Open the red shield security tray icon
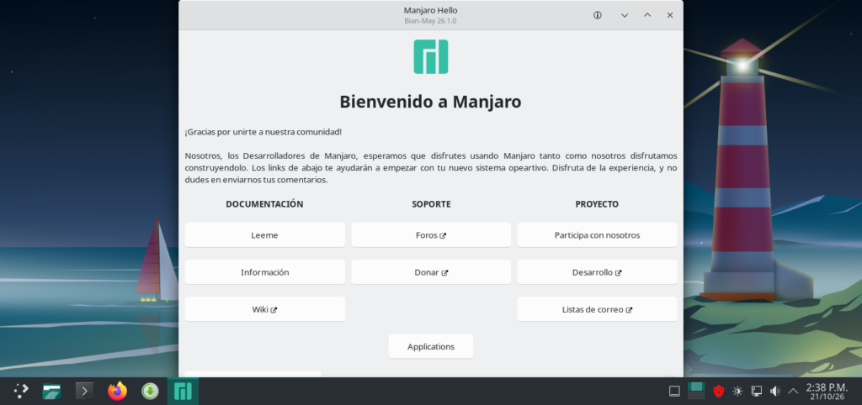Image resolution: width=862 pixels, height=405 pixels. [x=718, y=392]
